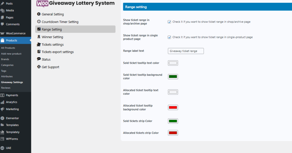Open Add new product link

(x=11, y=54)
